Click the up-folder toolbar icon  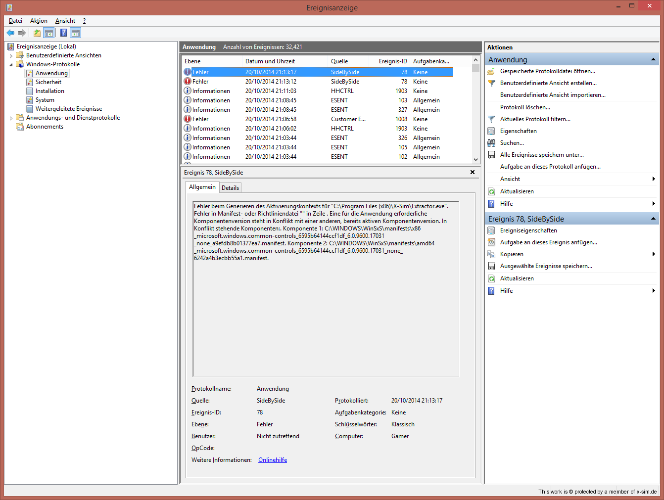[37, 33]
